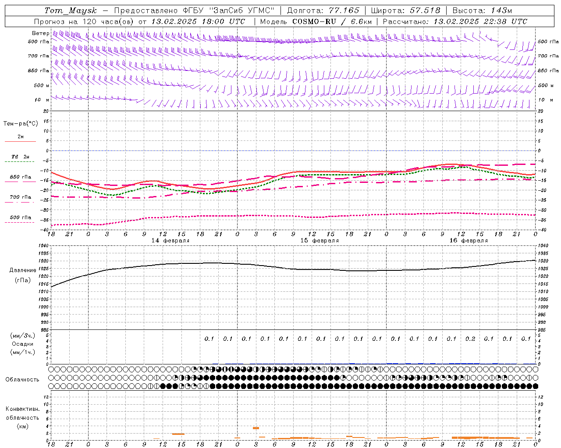The image size is (561, 448).
Task: Click the Рассчитано: 13.02.2025 22:38 UTC timestamp
Action: [455, 21]
